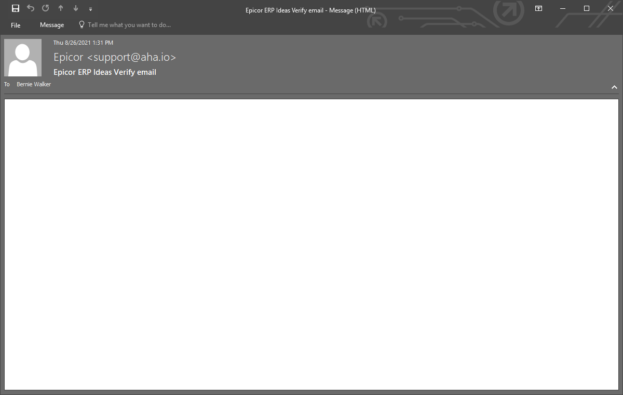Switch to the Message ribbon tab
Image resolution: width=623 pixels, height=395 pixels.
click(x=52, y=25)
